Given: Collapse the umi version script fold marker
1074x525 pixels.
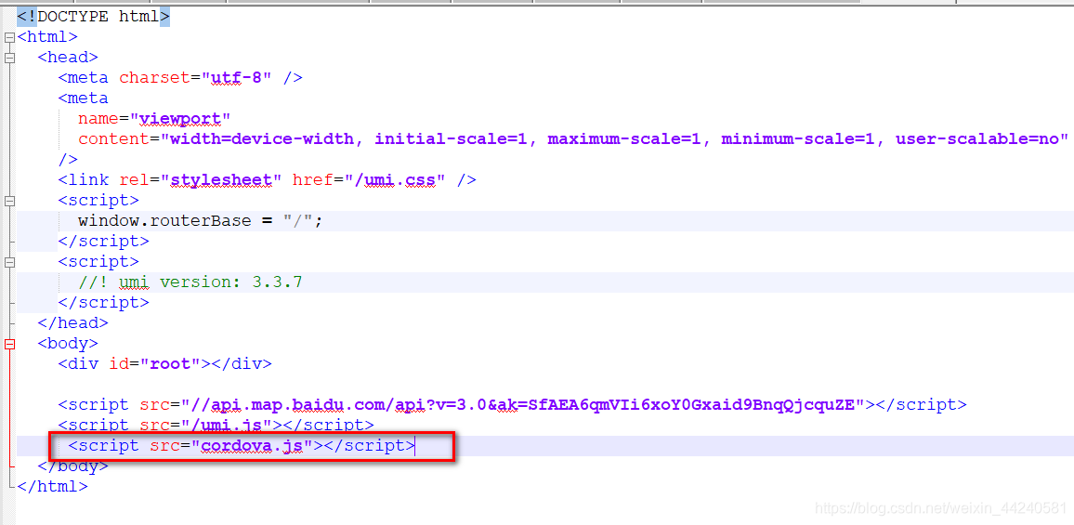Looking at the screenshot, I should [9, 262].
